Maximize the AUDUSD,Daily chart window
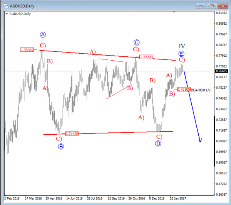This screenshot has height=205, width=231. (212, 6)
